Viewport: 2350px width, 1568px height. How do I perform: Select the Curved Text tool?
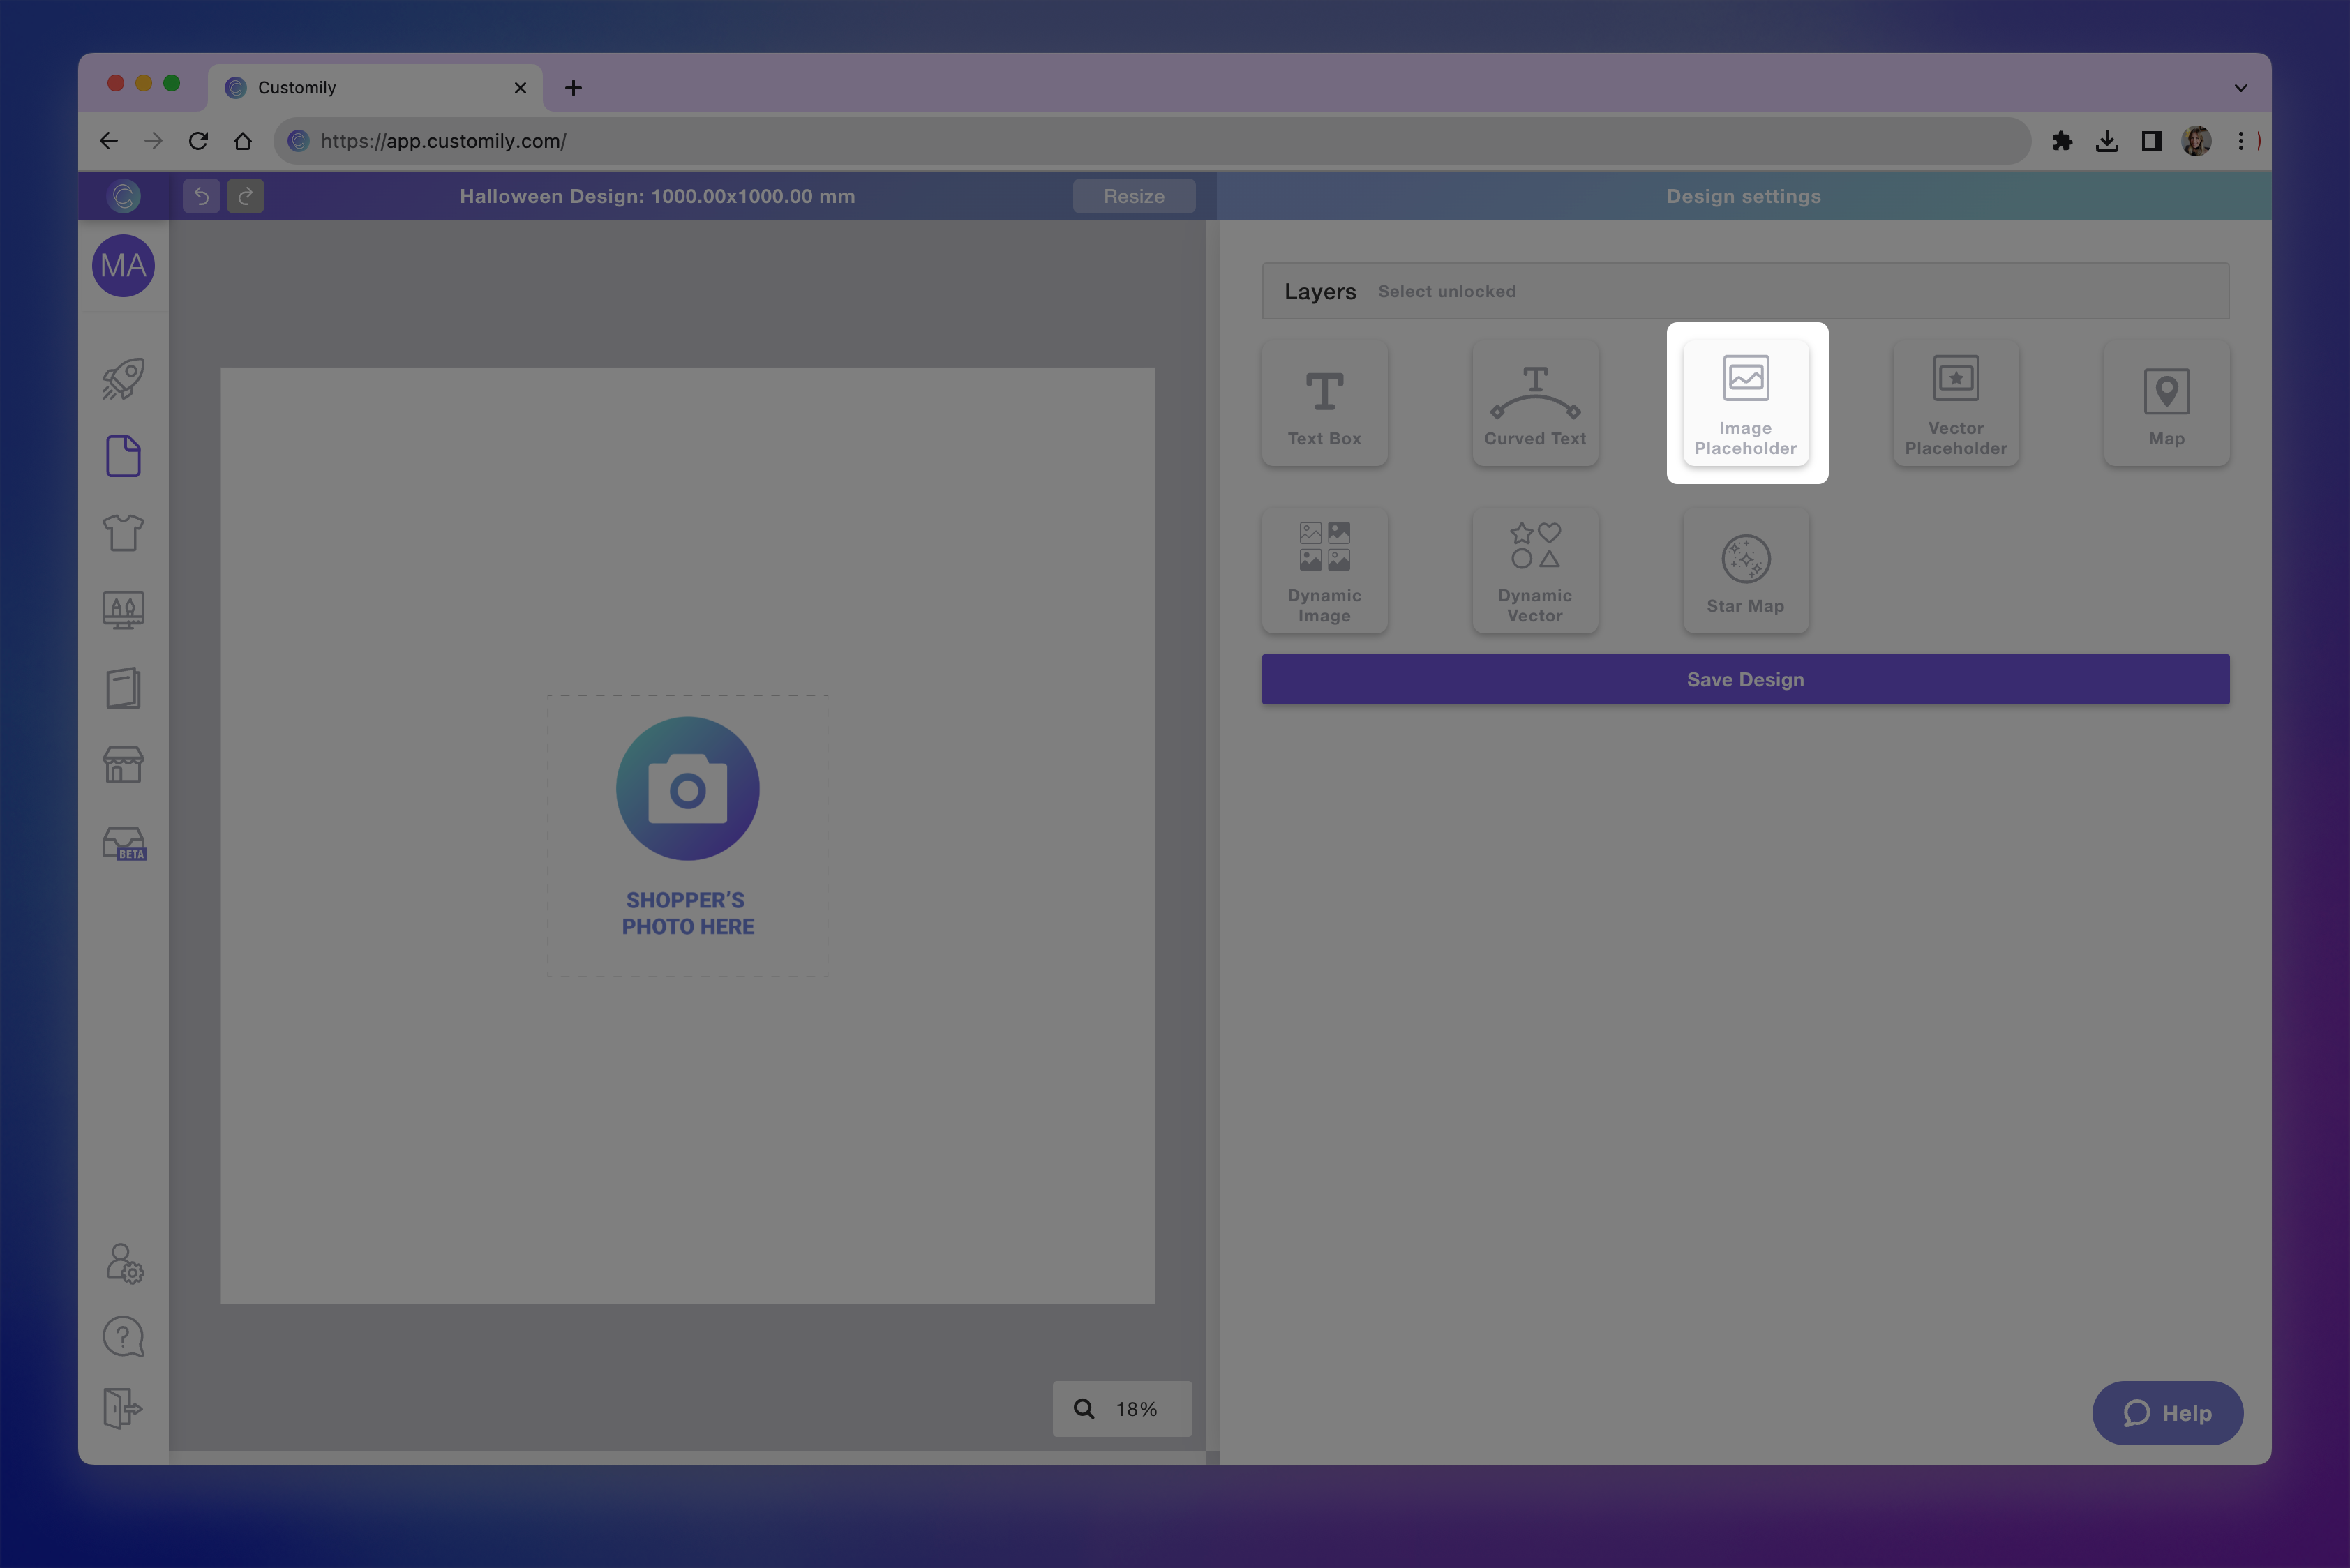[x=1534, y=403]
